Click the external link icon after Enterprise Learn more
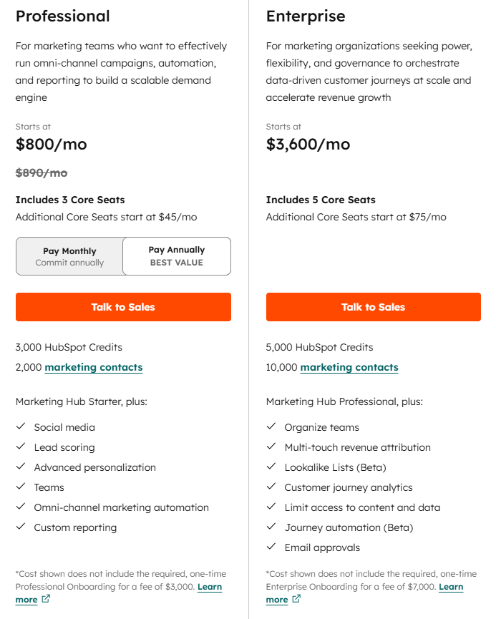 [297, 599]
